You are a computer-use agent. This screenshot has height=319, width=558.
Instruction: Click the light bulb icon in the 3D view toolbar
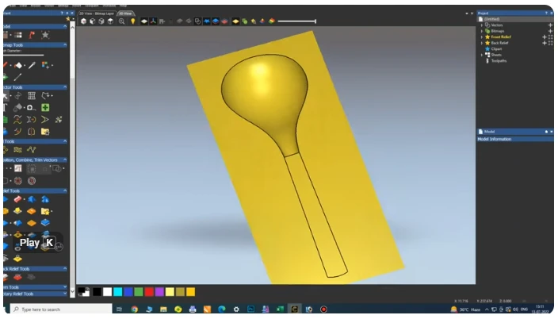(x=133, y=21)
